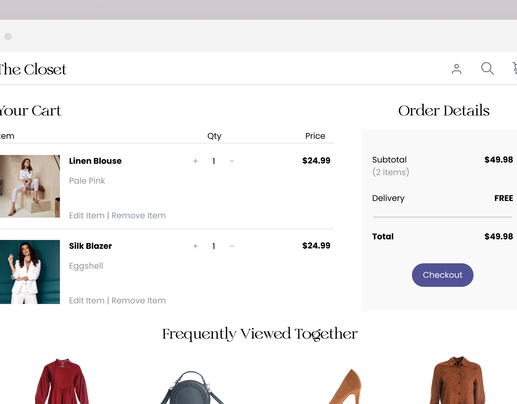View the tan high heel product
The width and height of the screenshot is (517, 404).
[345, 386]
